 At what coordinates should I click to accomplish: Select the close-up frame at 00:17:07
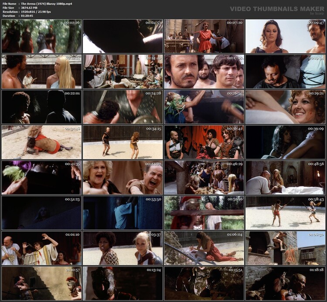(x=204, y=72)
